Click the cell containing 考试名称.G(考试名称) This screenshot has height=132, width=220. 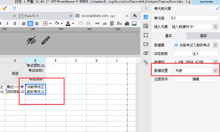(35, 68)
